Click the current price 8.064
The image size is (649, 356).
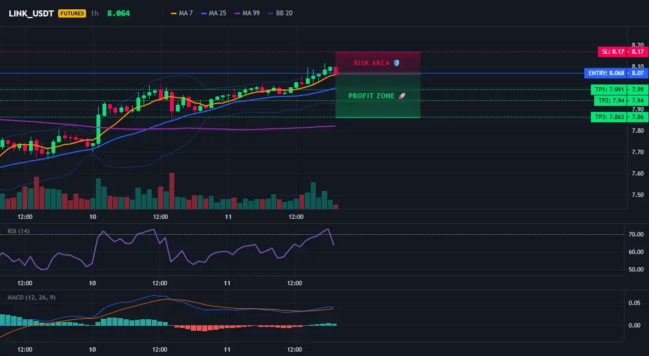click(118, 13)
